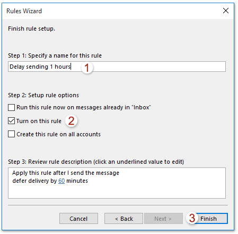The width and height of the screenshot is (238, 234).
Task: Click the Apply this rule after I send the message line
Action: click(66, 173)
